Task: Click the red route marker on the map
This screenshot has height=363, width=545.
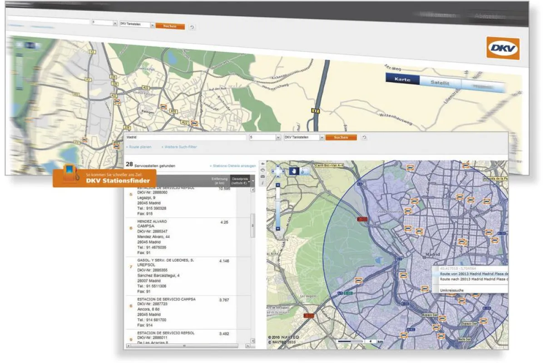Action: tap(363, 218)
